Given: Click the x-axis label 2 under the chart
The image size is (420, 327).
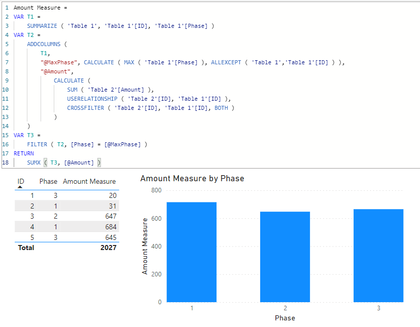Looking at the screenshot, I should (285, 308).
